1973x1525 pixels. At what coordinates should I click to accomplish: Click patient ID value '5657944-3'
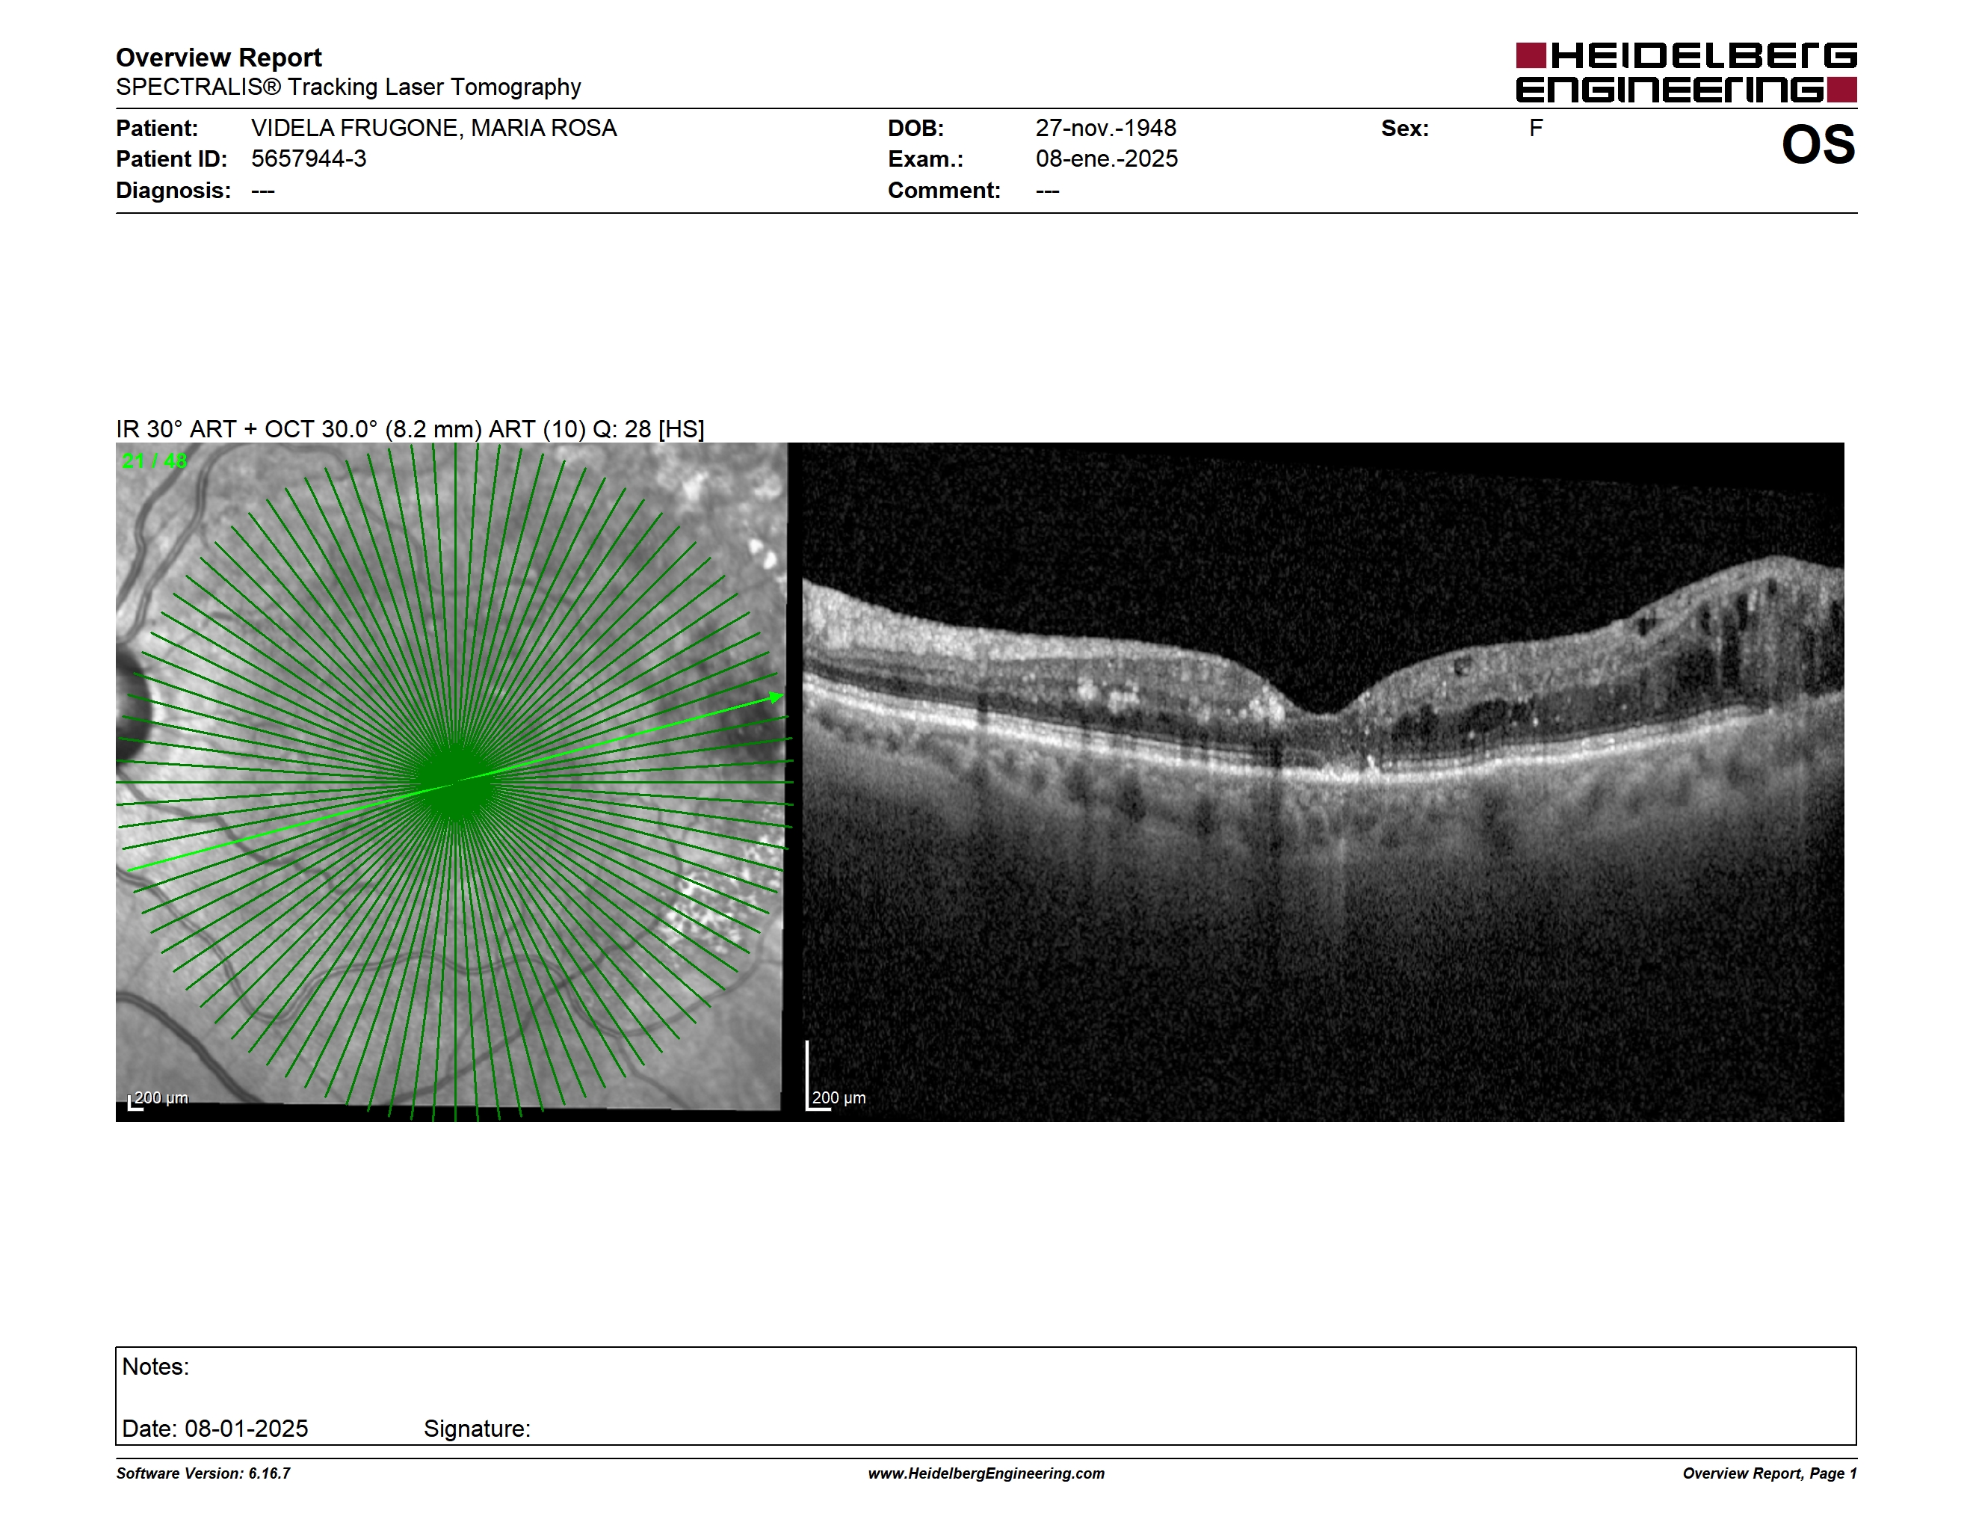(x=309, y=159)
